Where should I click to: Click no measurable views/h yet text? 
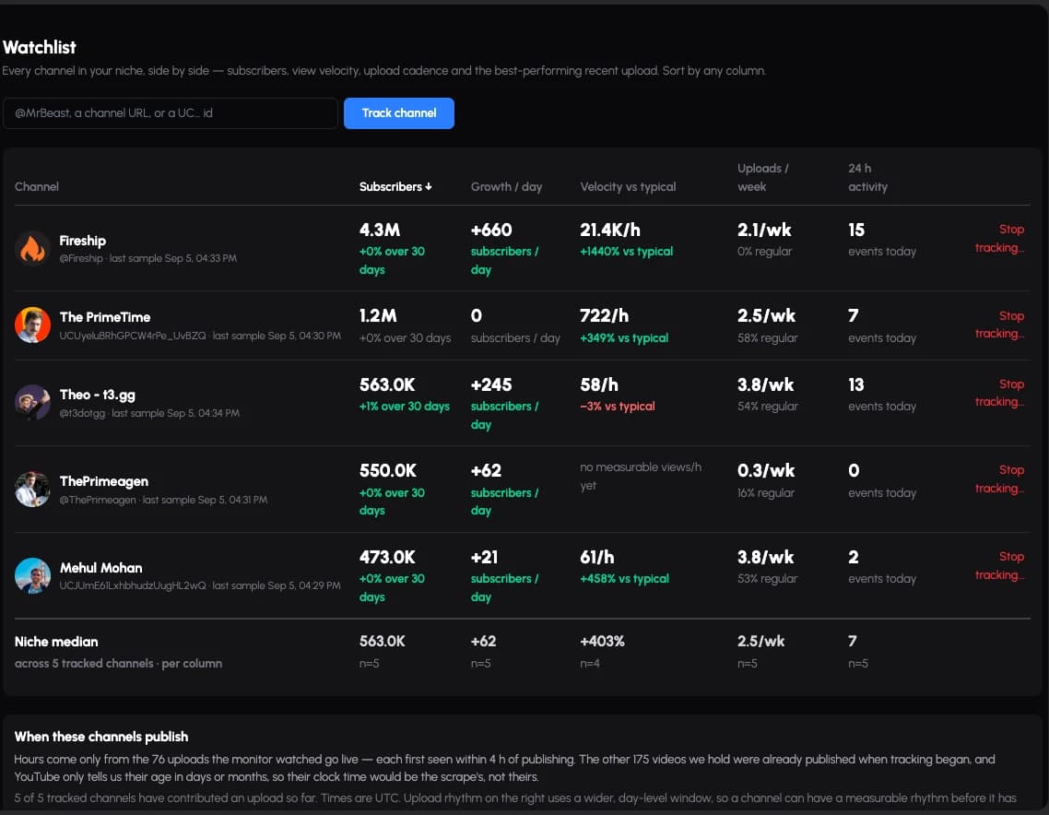[x=641, y=477]
